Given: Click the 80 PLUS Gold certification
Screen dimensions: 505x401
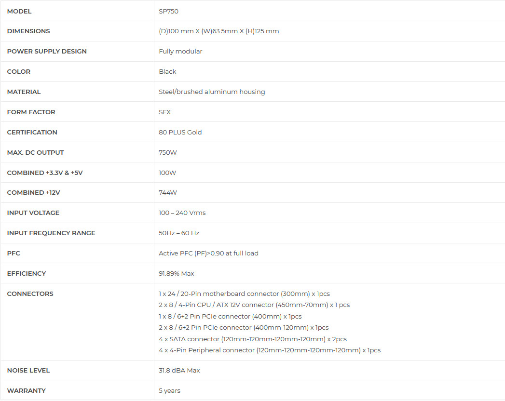Looking at the screenshot, I should pos(180,132).
